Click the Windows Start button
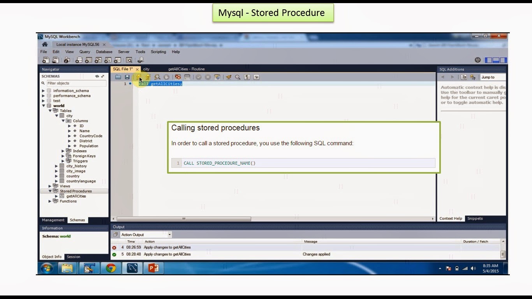The height and width of the screenshot is (299, 532). coord(47,268)
